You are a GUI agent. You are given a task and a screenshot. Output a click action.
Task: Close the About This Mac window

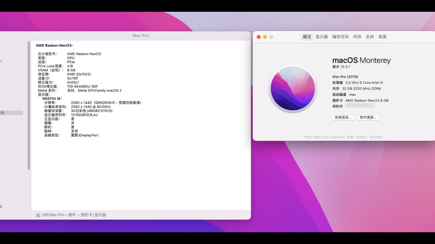tap(259, 37)
